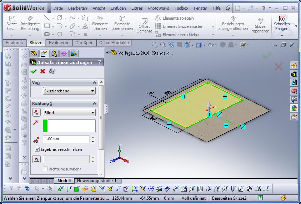Open the Skizze reparieren tool
The width and height of the screenshot is (301, 204).
[x=260, y=26]
